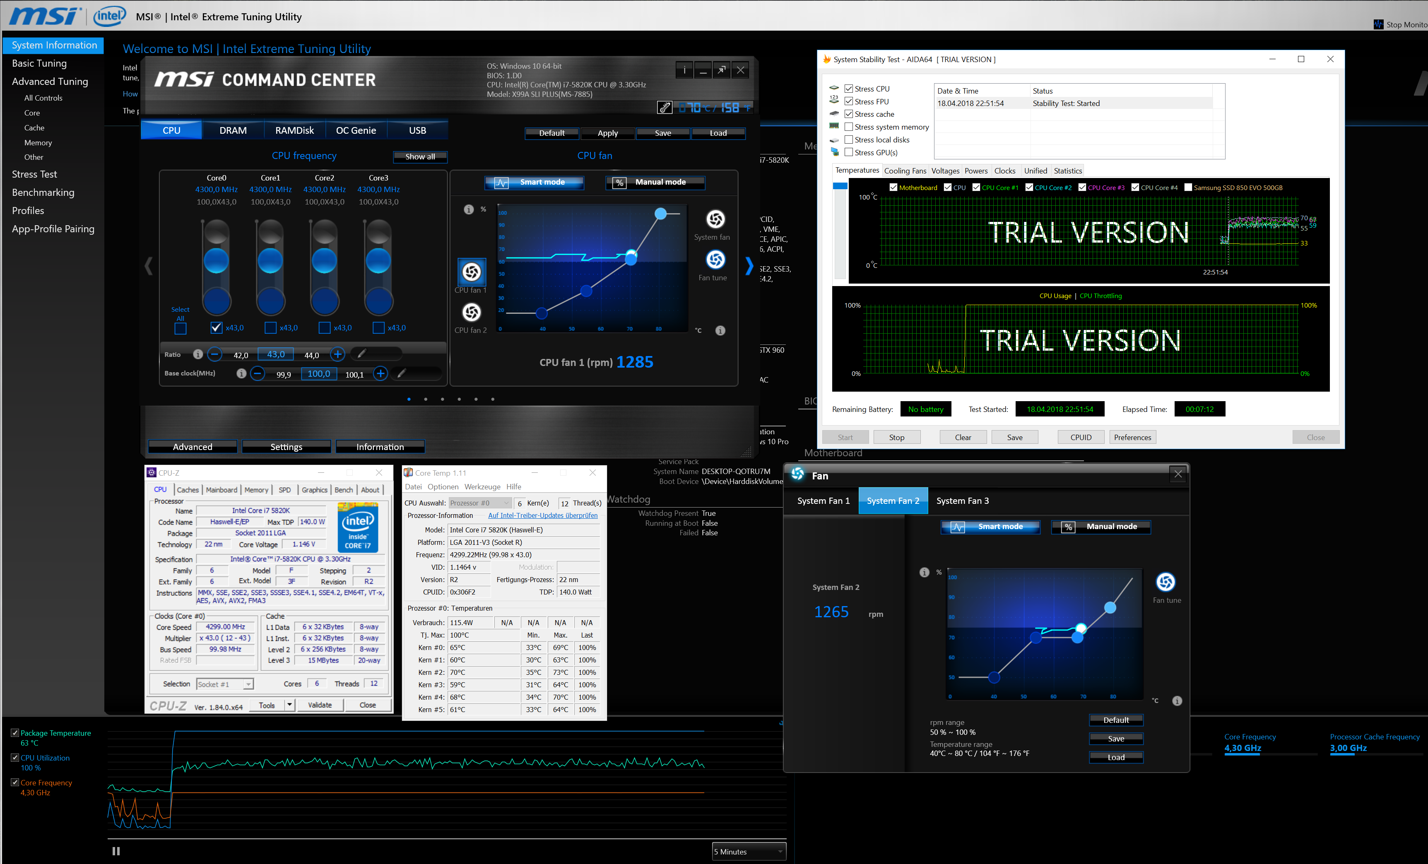Click Fan tune icon in Fan window
The image size is (1428, 864).
click(1166, 582)
